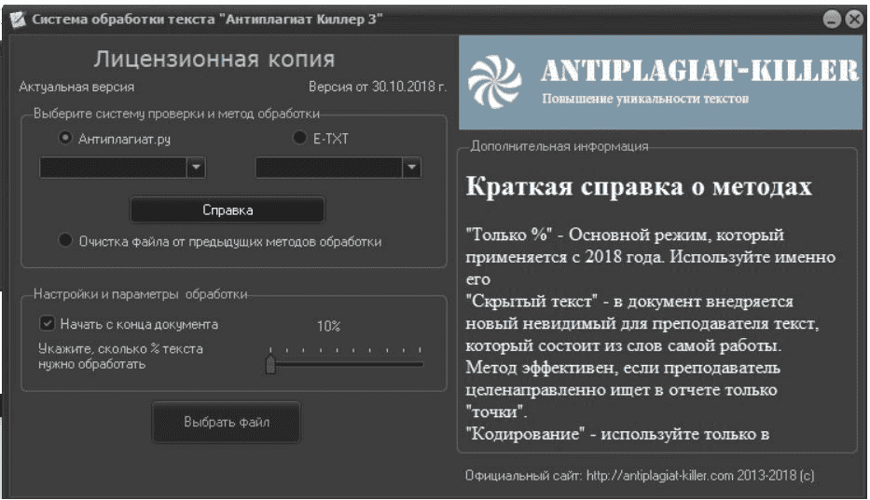Click the "Только %" help paragraph
Screen dimensions: 870x500
(650, 257)
